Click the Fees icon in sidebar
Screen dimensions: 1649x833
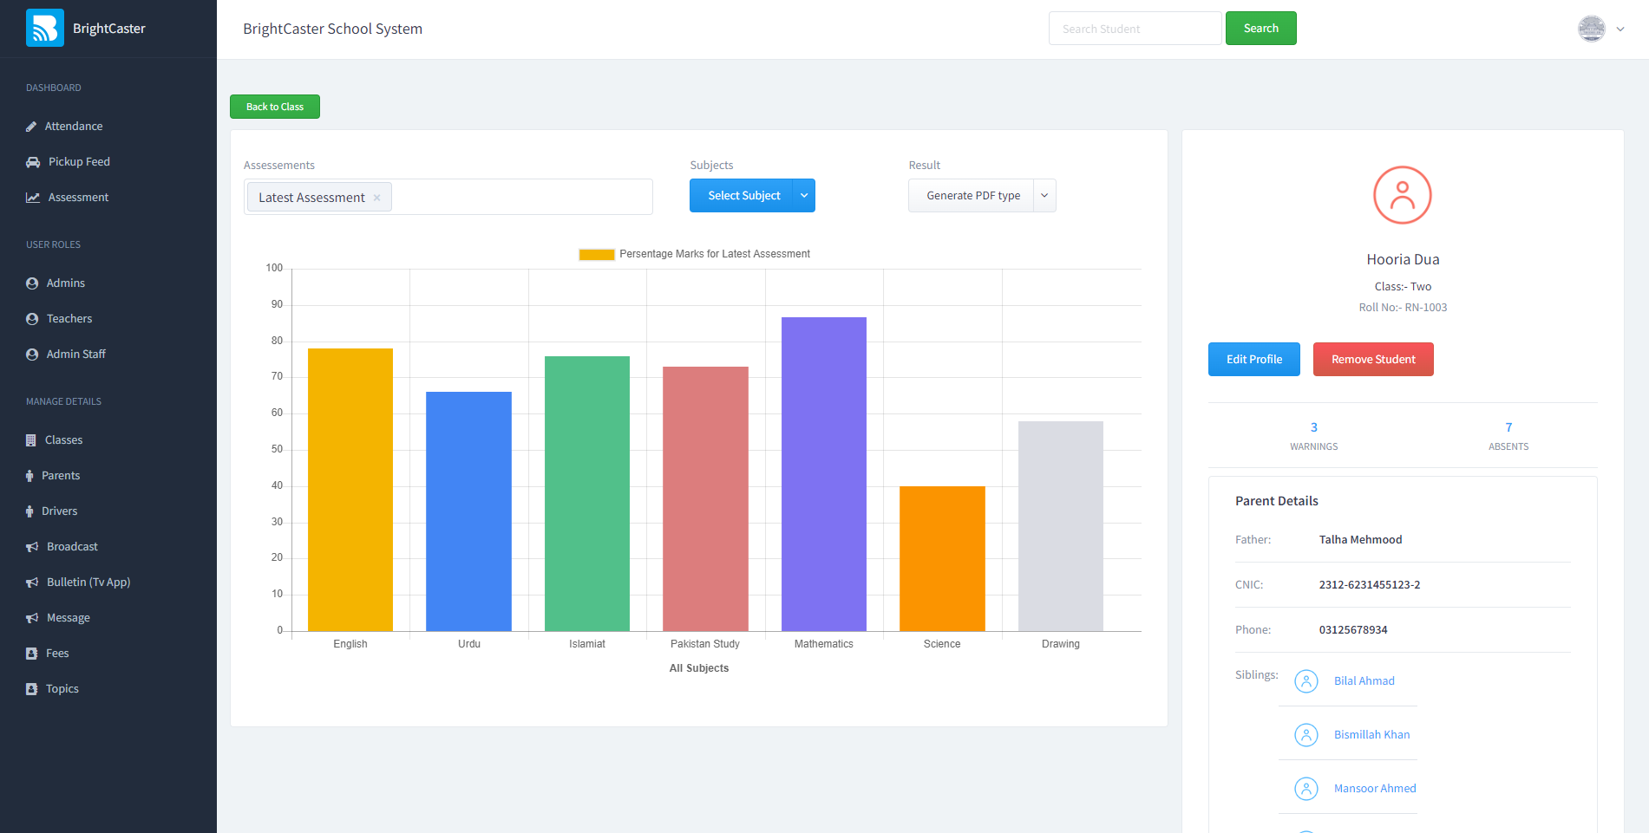31,654
